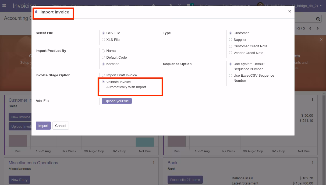
Task: Select Import Draft Invoice option
Action: 103,75
